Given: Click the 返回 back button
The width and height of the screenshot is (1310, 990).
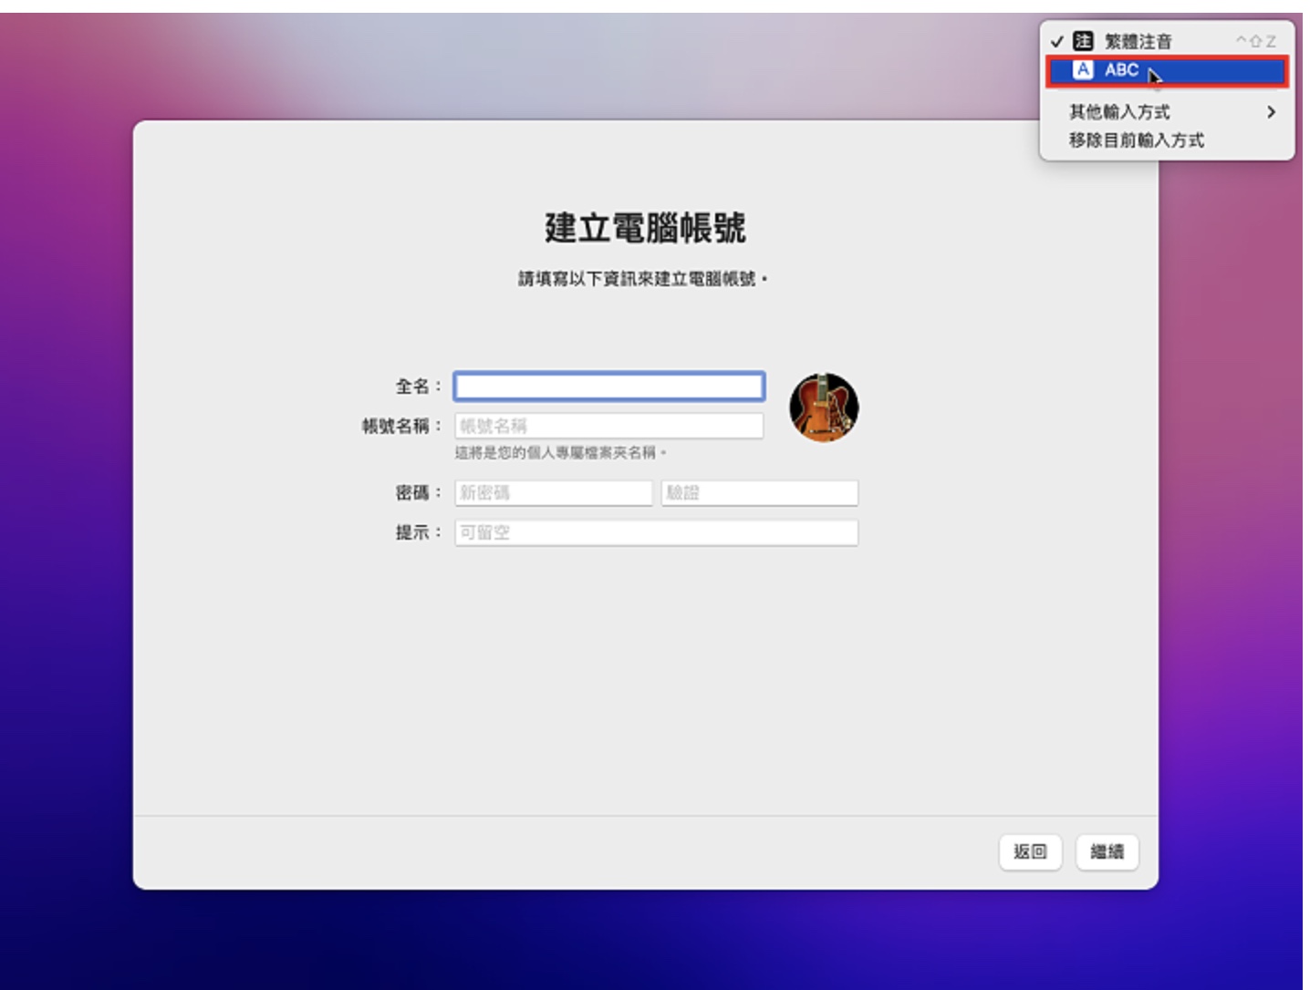Looking at the screenshot, I should (x=1031, y=852).
